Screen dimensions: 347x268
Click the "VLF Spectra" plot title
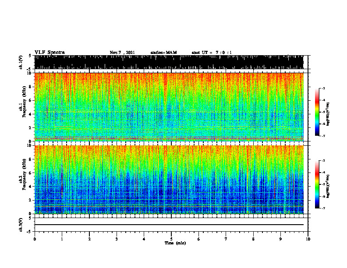coord(50,53)
